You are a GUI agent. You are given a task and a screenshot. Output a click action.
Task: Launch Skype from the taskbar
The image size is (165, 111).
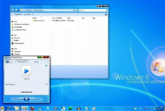(48, 109)
